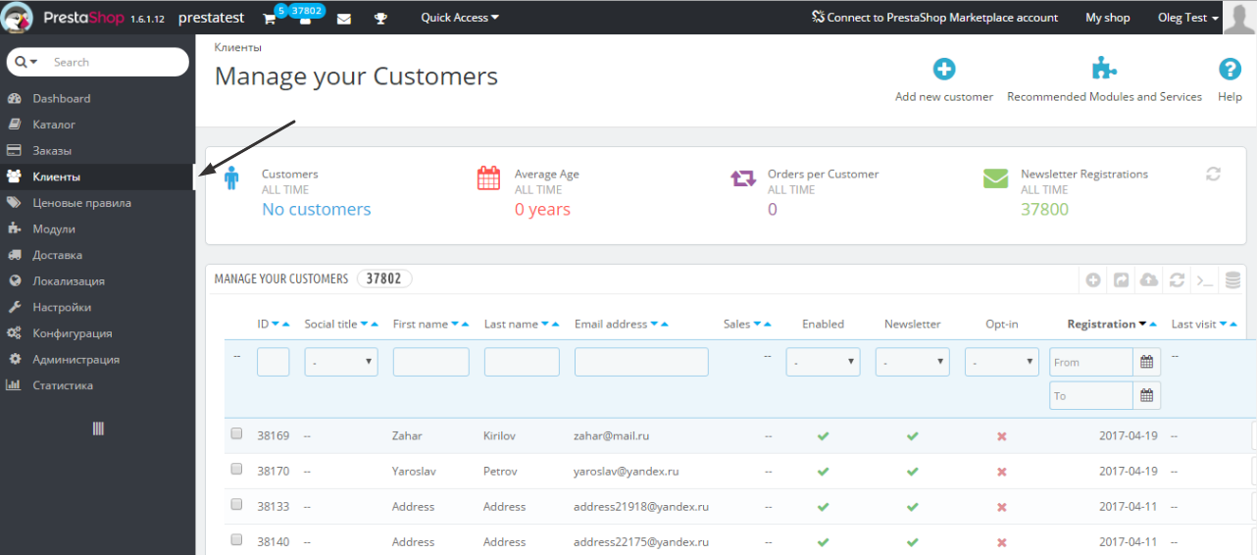
Task: Open the Quick Access dropdown
Action: pyautogui.click(x=460, y=18)
